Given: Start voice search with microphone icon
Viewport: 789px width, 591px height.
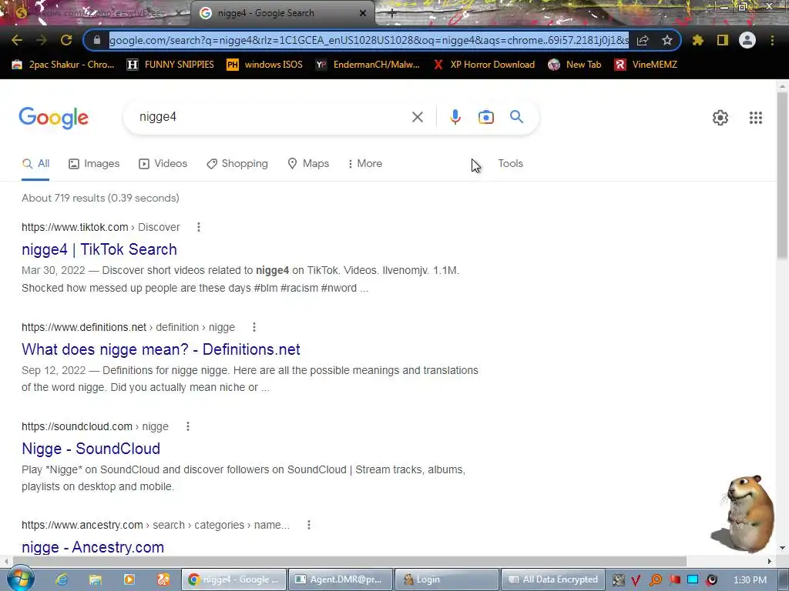Looking at the screenshot, I should tap(455, 117).
